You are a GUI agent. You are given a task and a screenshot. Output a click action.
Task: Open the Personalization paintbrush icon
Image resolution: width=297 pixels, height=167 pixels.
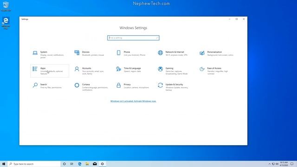coord(202,53)
